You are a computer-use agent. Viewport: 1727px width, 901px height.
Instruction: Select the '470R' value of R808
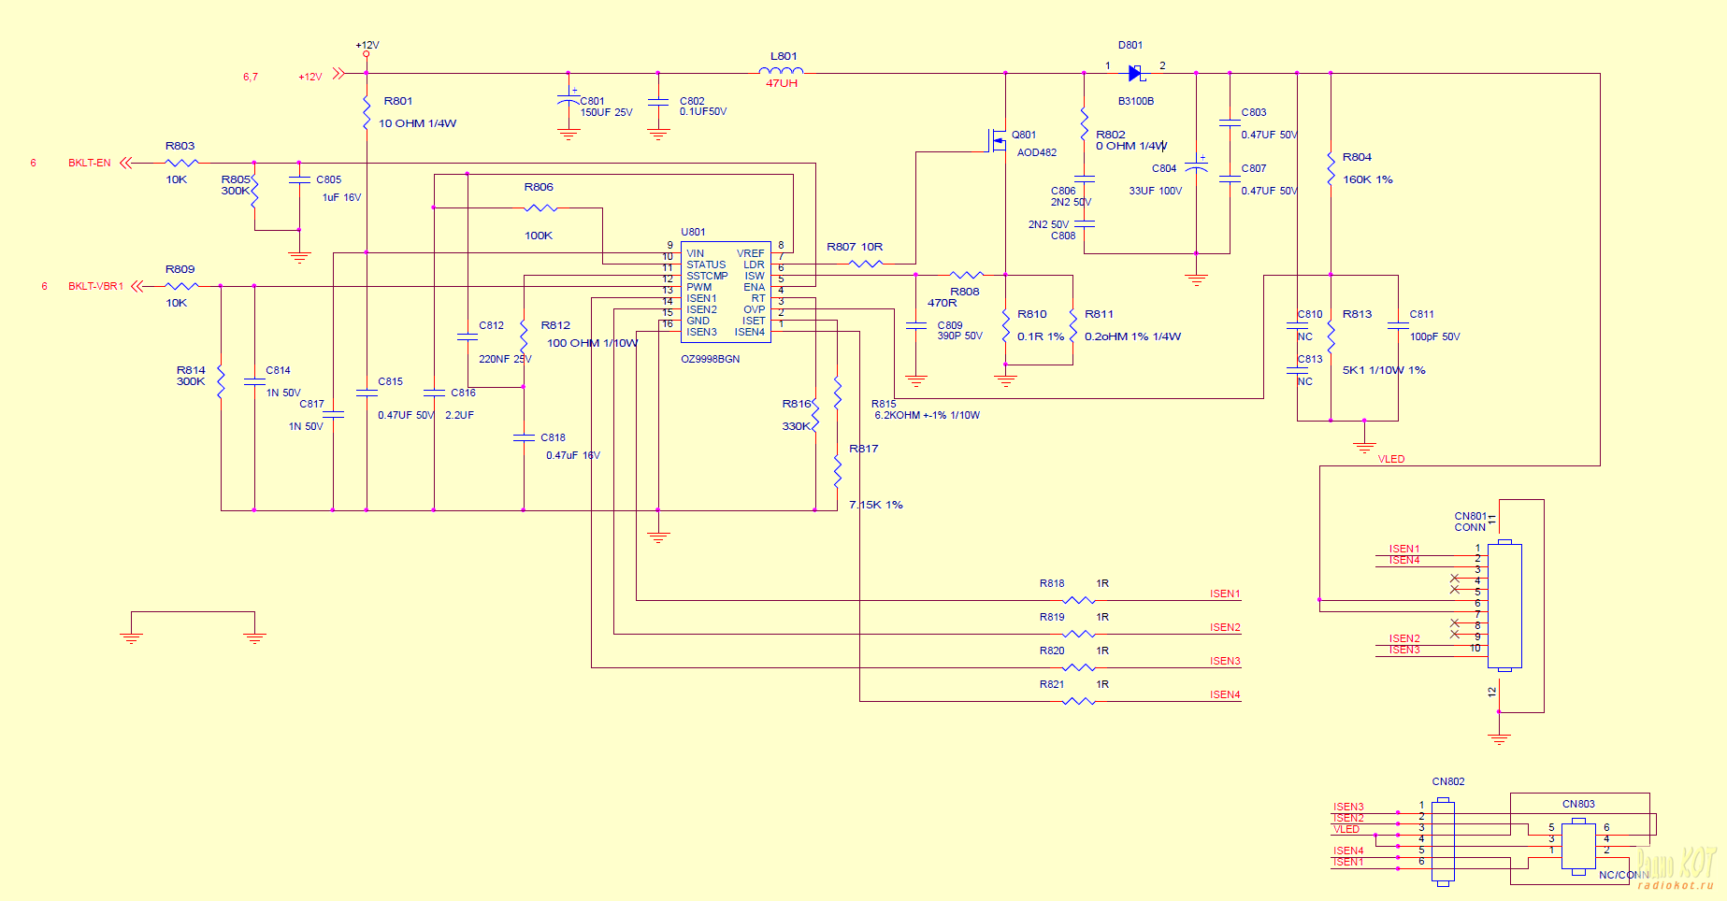[943, 303]
